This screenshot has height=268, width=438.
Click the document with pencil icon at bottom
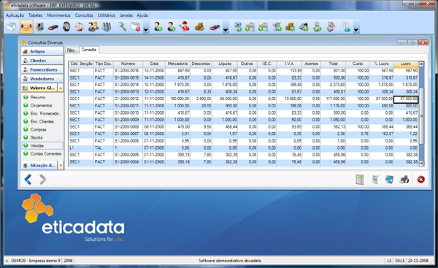[375, 180]
